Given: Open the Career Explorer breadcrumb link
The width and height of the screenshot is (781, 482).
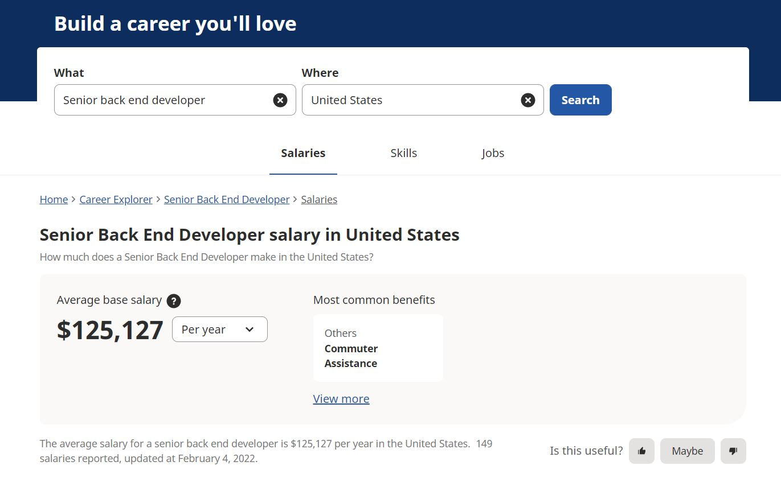Looking at the screenshot, I should click(x=116, y=199).
